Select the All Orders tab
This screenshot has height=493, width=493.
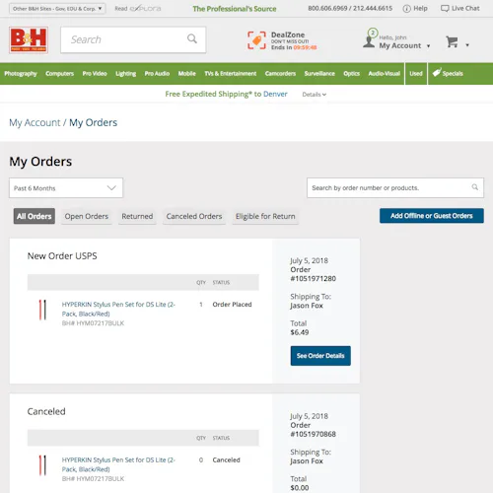(x=35, y=216)
